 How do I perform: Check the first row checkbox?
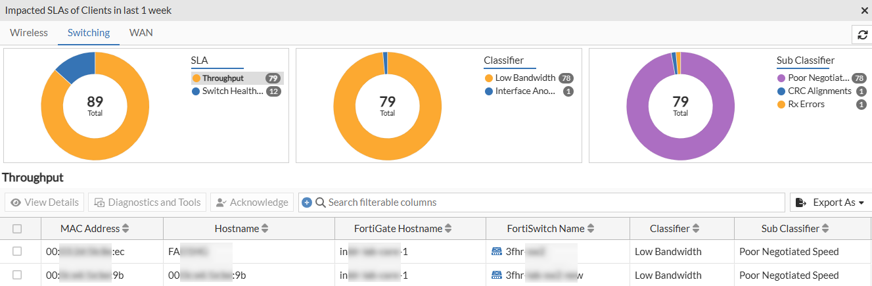point(17,251)
